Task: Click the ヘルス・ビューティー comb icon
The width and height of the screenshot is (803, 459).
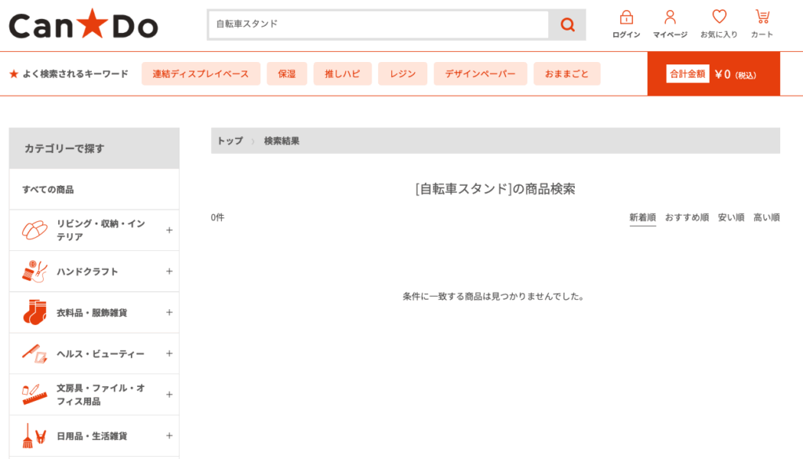Action: 35,354
